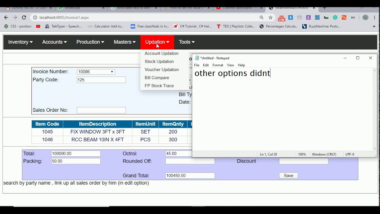
Task: Open the Chrome profile avatar
Action: pyautogui.click(x=365, y=18)
